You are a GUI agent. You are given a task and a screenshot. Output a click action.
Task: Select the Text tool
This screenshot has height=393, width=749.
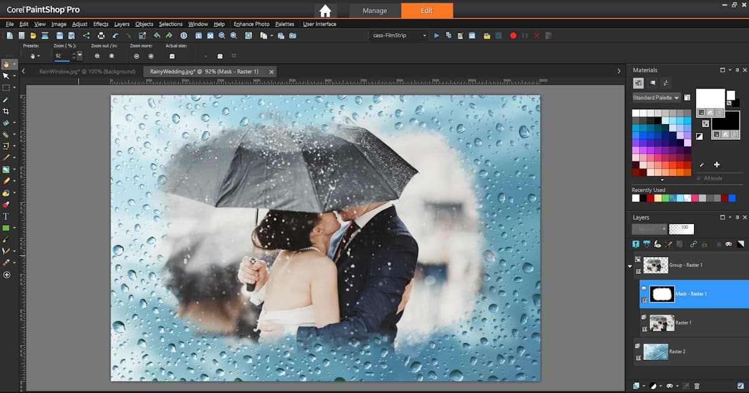(x=6, y=216)
